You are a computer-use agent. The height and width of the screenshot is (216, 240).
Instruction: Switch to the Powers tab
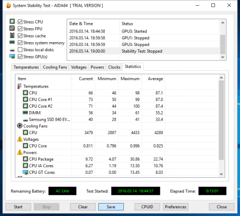point(97,67)
